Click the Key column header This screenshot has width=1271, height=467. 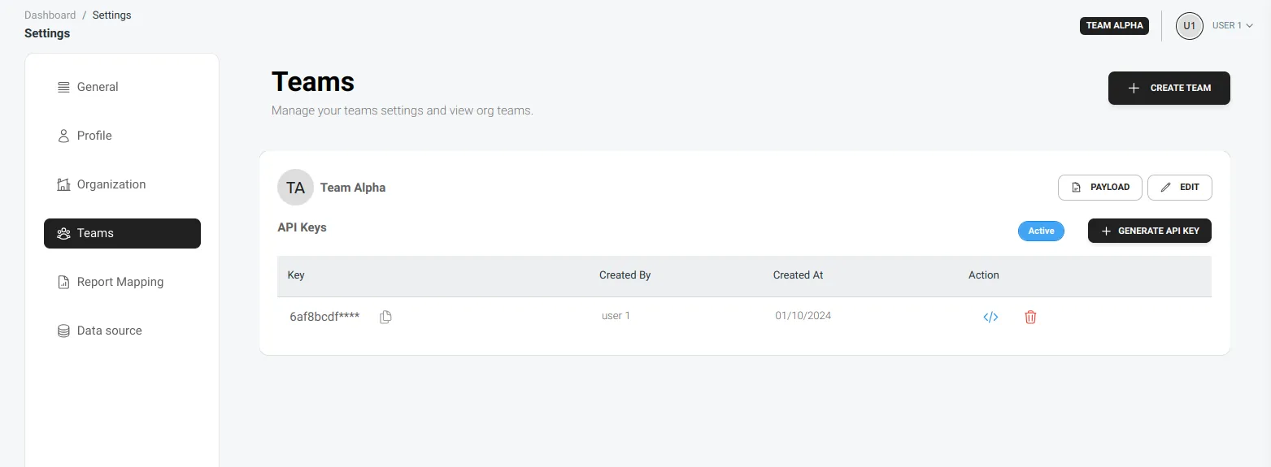(x=296, y=275)
